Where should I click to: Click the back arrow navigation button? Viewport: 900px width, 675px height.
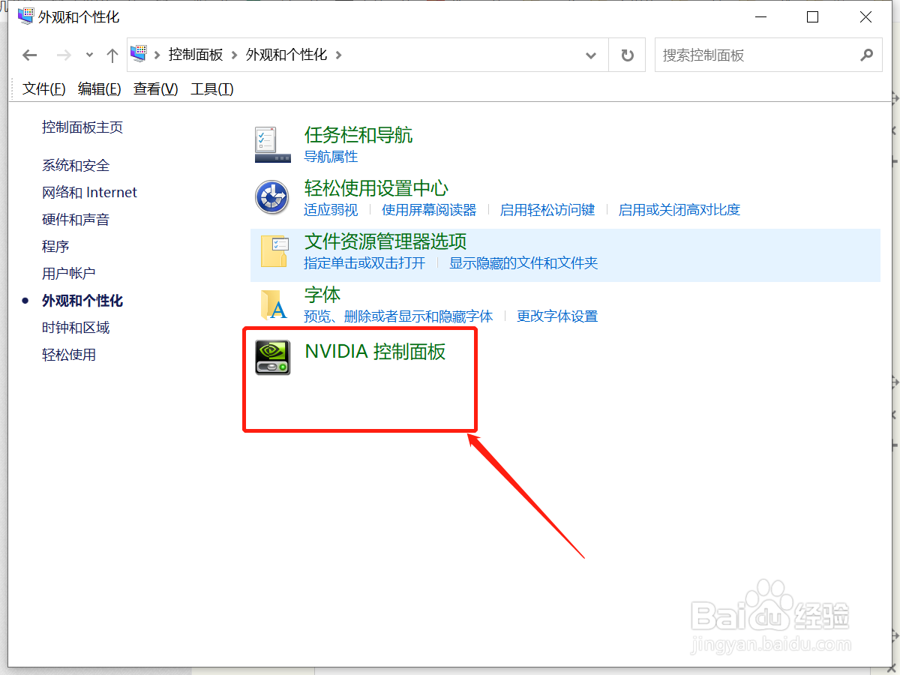pyautogui.click(x=30, y=55)
